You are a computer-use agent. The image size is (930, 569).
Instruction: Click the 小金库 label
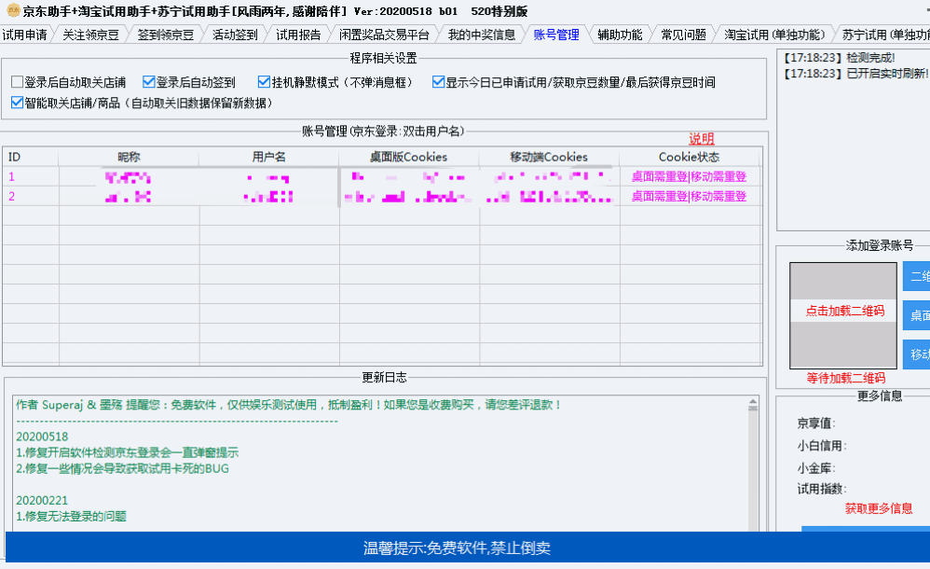point(816,468)
